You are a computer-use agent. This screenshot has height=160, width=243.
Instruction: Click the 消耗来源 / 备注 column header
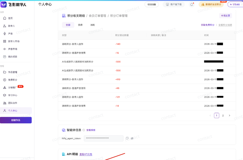[158, 35]
